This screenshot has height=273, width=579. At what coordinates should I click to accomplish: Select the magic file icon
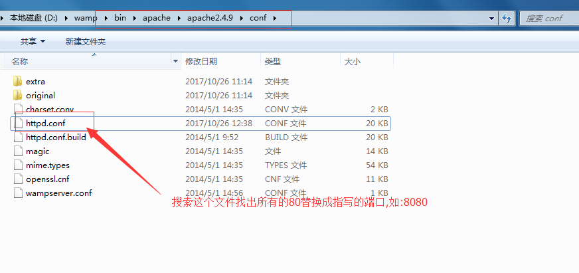click(x=18, y=151)
